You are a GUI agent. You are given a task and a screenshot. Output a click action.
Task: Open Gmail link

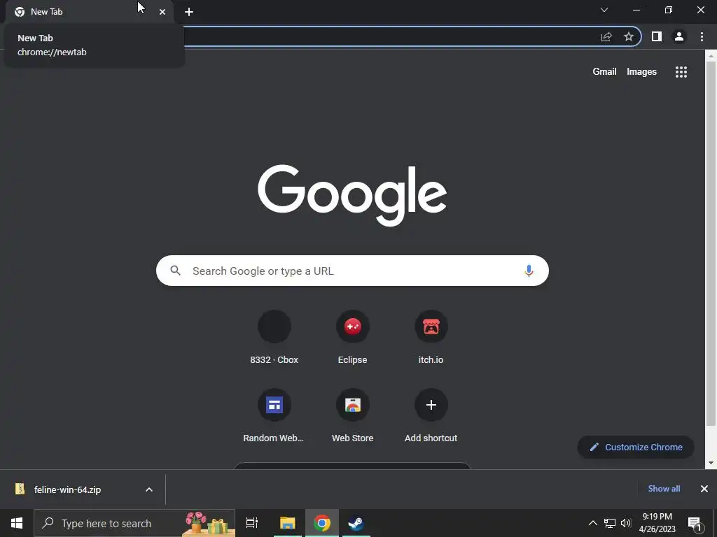604,72
